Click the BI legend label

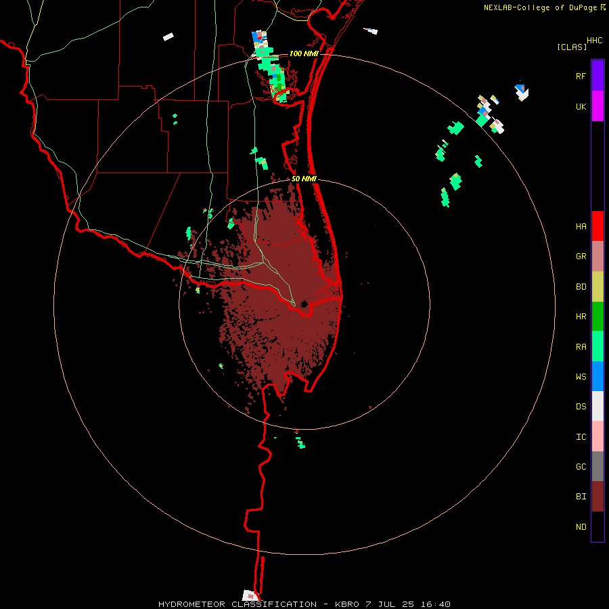click(x=581, y=497)
